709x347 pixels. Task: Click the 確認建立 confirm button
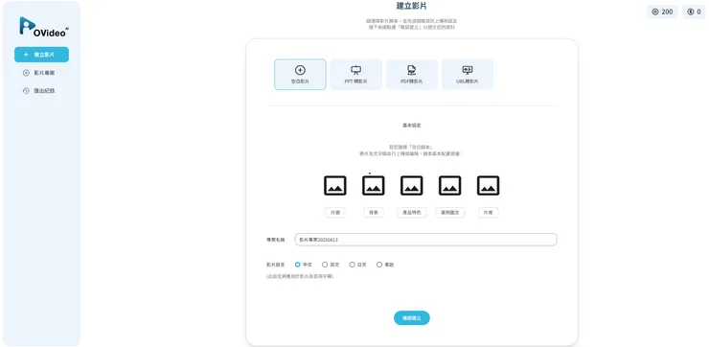tap(411, 318)
